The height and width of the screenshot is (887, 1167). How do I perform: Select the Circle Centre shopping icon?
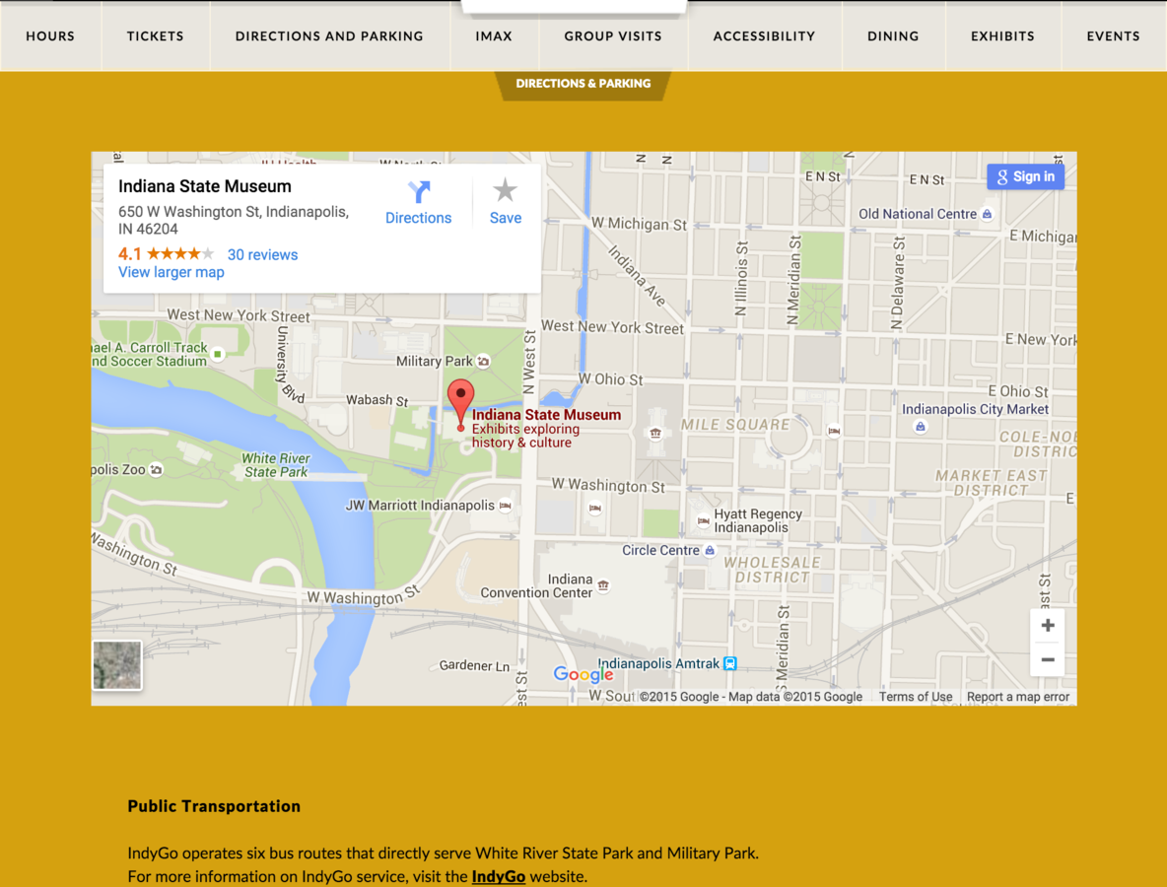pyautogui.click(x=710, y=551)
